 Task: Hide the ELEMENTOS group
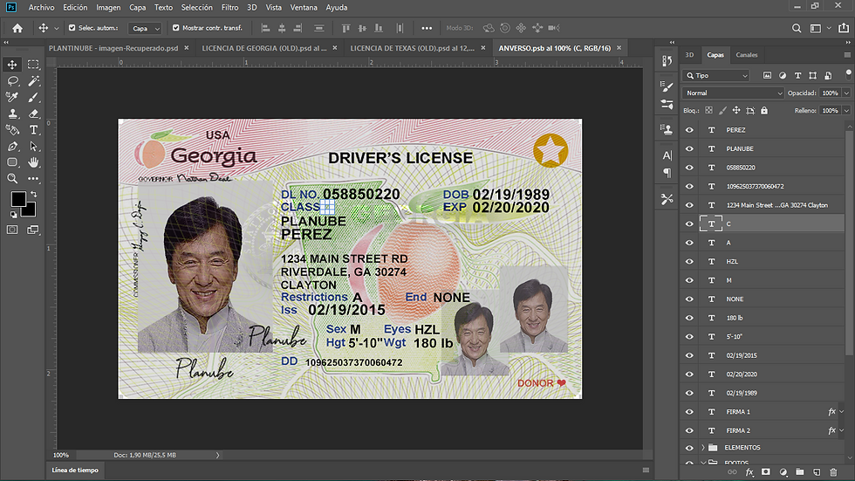[x=689, y=448]
